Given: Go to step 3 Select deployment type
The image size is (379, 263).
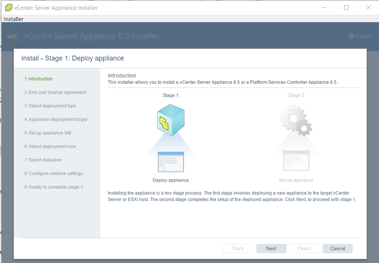Looking at the screenshot, I should [x=50, y=106].
